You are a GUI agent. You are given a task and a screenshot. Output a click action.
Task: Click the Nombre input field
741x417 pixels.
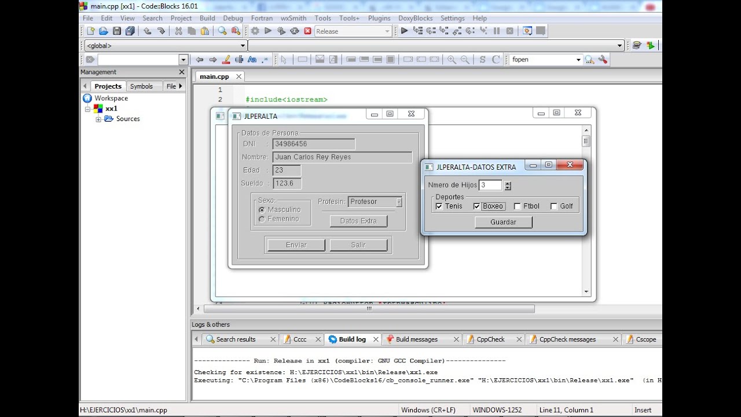click(342, 157)
